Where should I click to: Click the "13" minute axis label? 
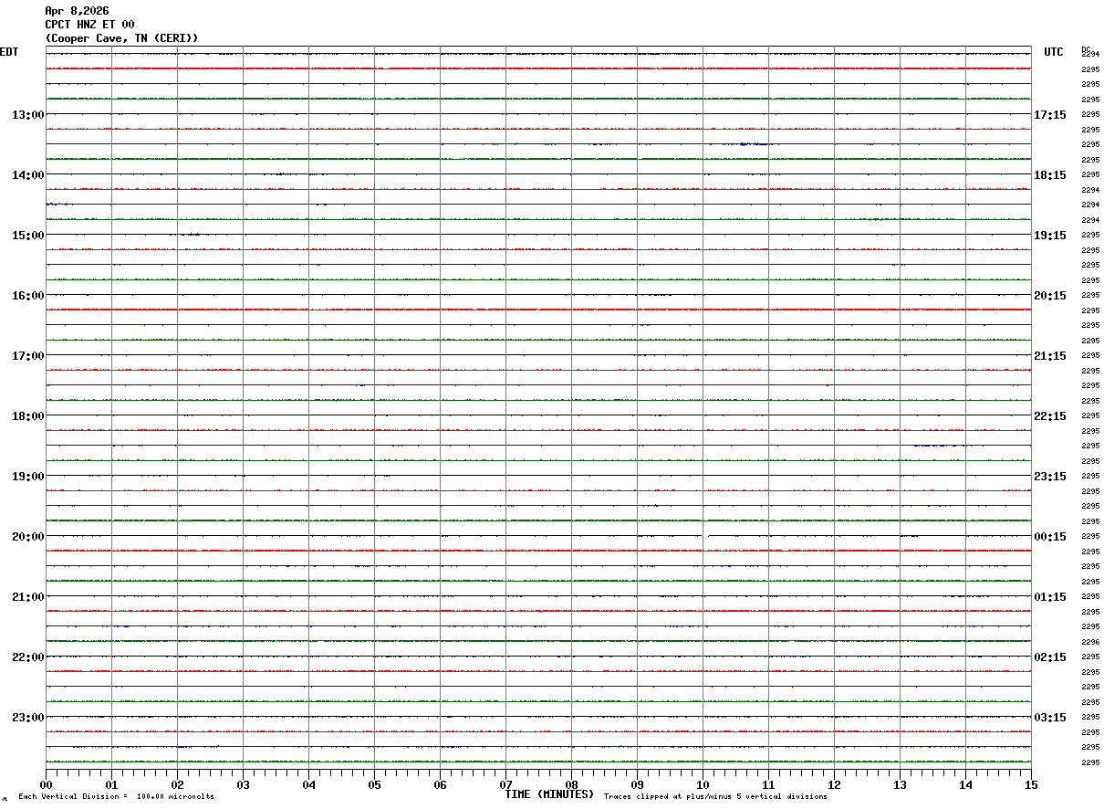(x=901, y=785)
